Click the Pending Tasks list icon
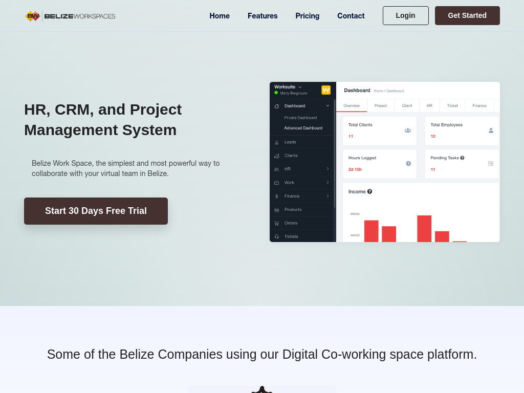Viewport: 524px width, 393px height. tap(491, 163)
